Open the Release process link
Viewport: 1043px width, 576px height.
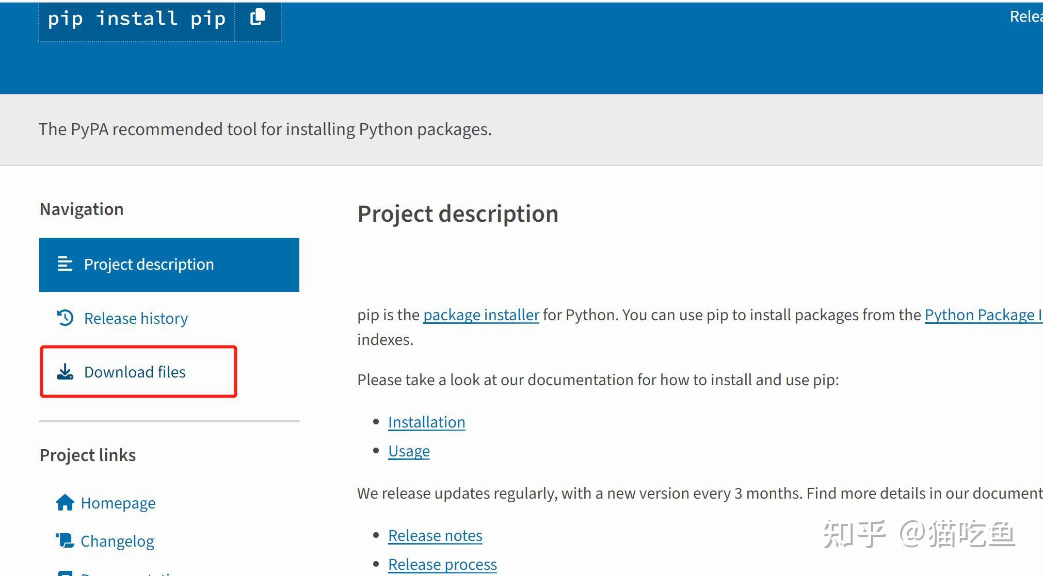(442, 564)
